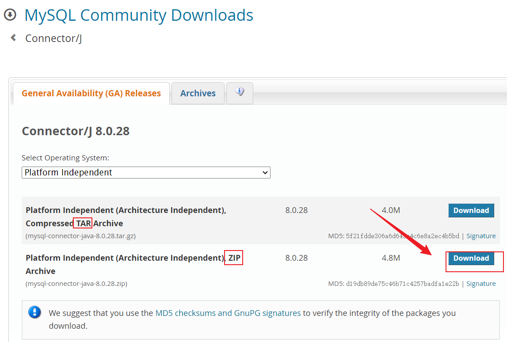Download the ZIP Archive
Screen dimensions: 507x342
point(471,258)
